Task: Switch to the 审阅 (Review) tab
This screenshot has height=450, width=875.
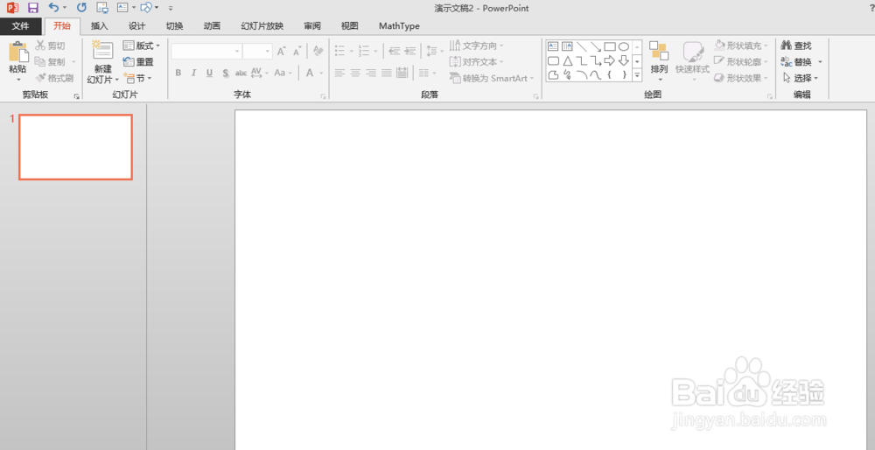Action: point(312,25)
